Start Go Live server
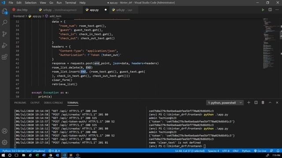282x158 pixels. 260,151
